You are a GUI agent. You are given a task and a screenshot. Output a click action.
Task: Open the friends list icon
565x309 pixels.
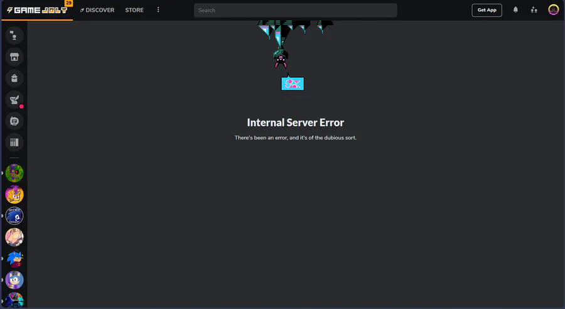[x=534, y=10]
